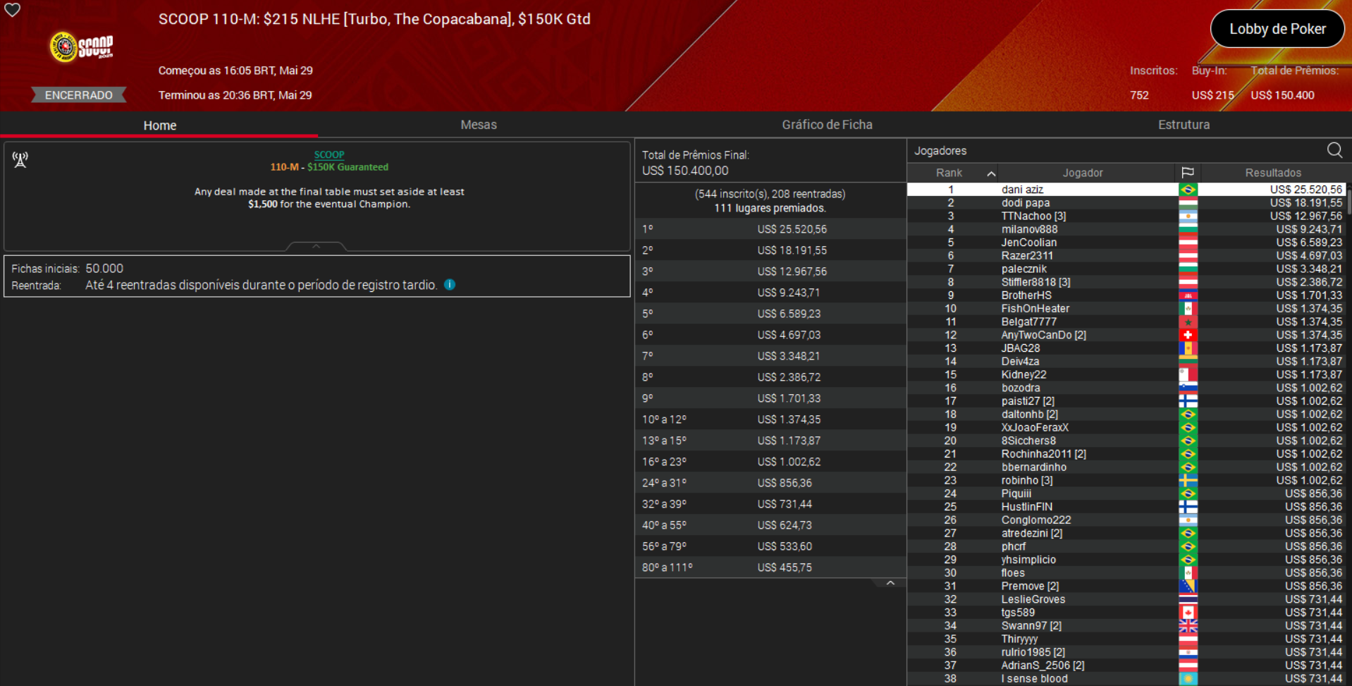The width and height of the screenshot is (1352, 686).
Task: Click I sense blood's Kazakhstan flag
Action: (x=1188, y=679)
